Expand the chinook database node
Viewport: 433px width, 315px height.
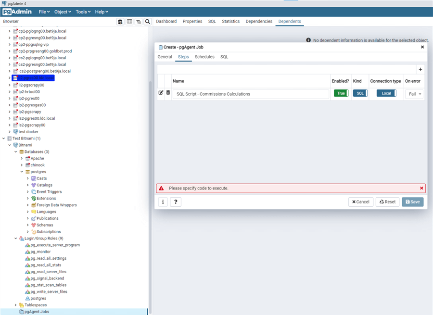pyautogui.click(x=22, y=165)
